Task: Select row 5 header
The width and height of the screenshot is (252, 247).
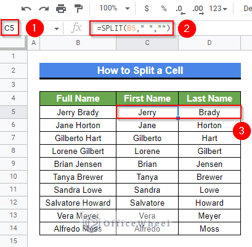Action: coord(14,112)
